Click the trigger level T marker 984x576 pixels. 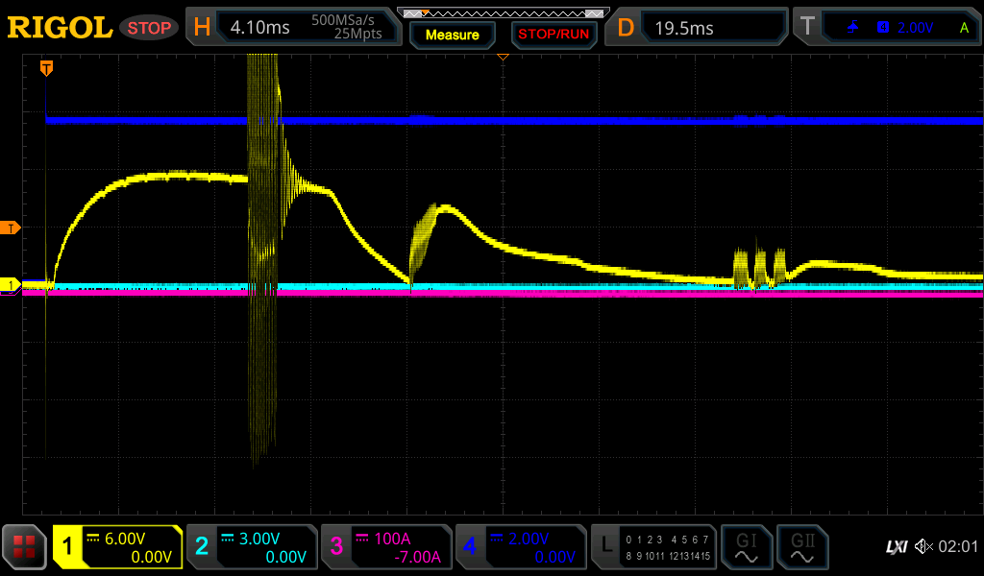[x=12, y=228]
